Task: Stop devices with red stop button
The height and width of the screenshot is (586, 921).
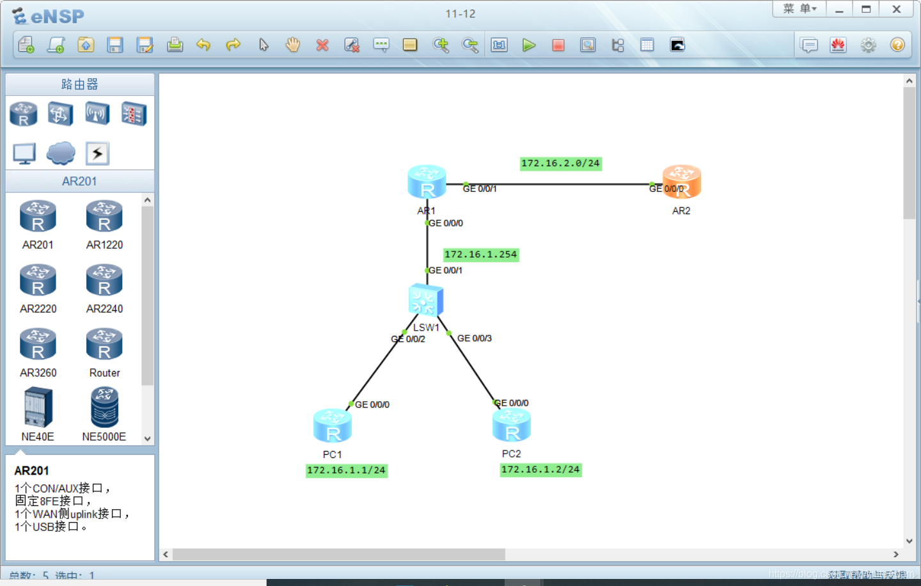Action: click(558, 45)
